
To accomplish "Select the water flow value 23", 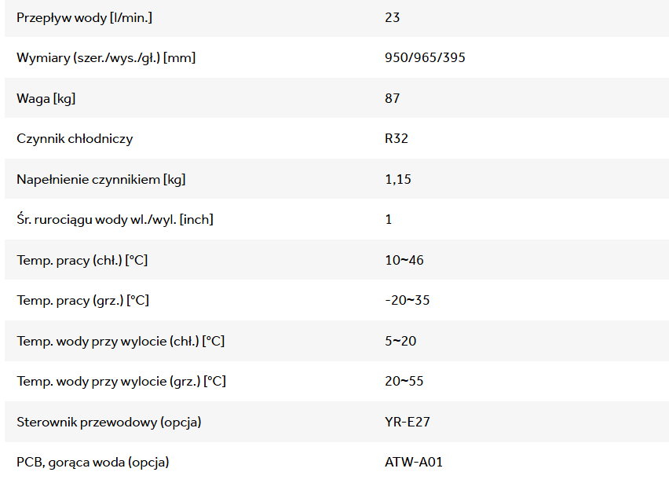I will pos(393,17).
